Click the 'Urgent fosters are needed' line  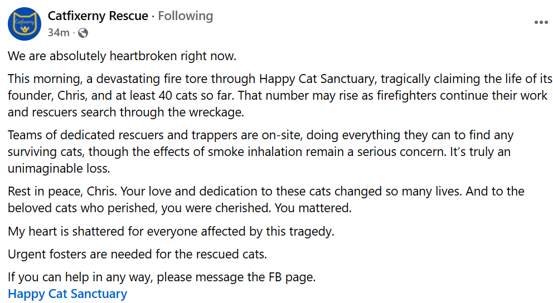coord(137,254)
